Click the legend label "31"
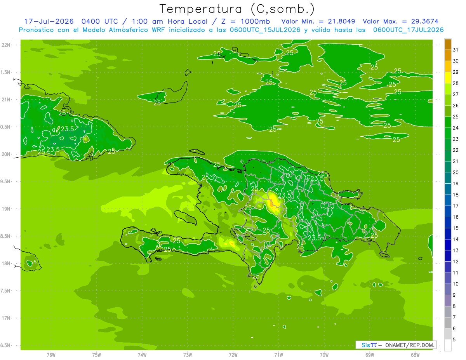 tap(456, 50)
